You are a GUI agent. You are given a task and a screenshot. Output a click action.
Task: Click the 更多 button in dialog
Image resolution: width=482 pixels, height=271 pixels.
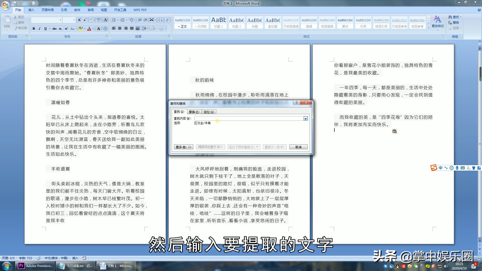(183, 147)
